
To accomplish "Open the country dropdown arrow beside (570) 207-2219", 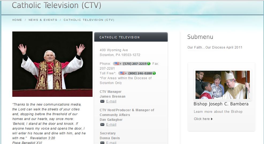I will coord(120,64).
